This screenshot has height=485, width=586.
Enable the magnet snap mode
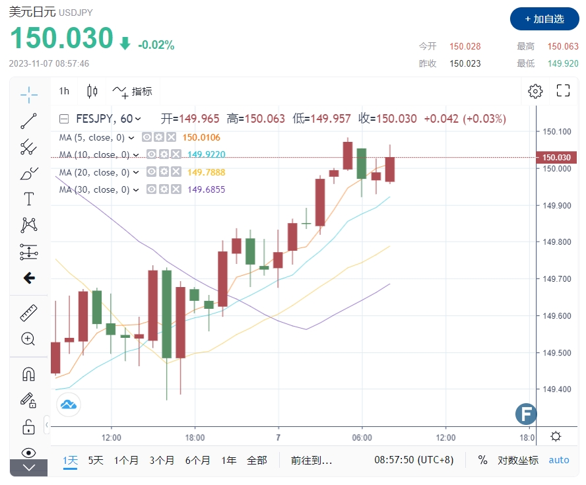point(28,374)
